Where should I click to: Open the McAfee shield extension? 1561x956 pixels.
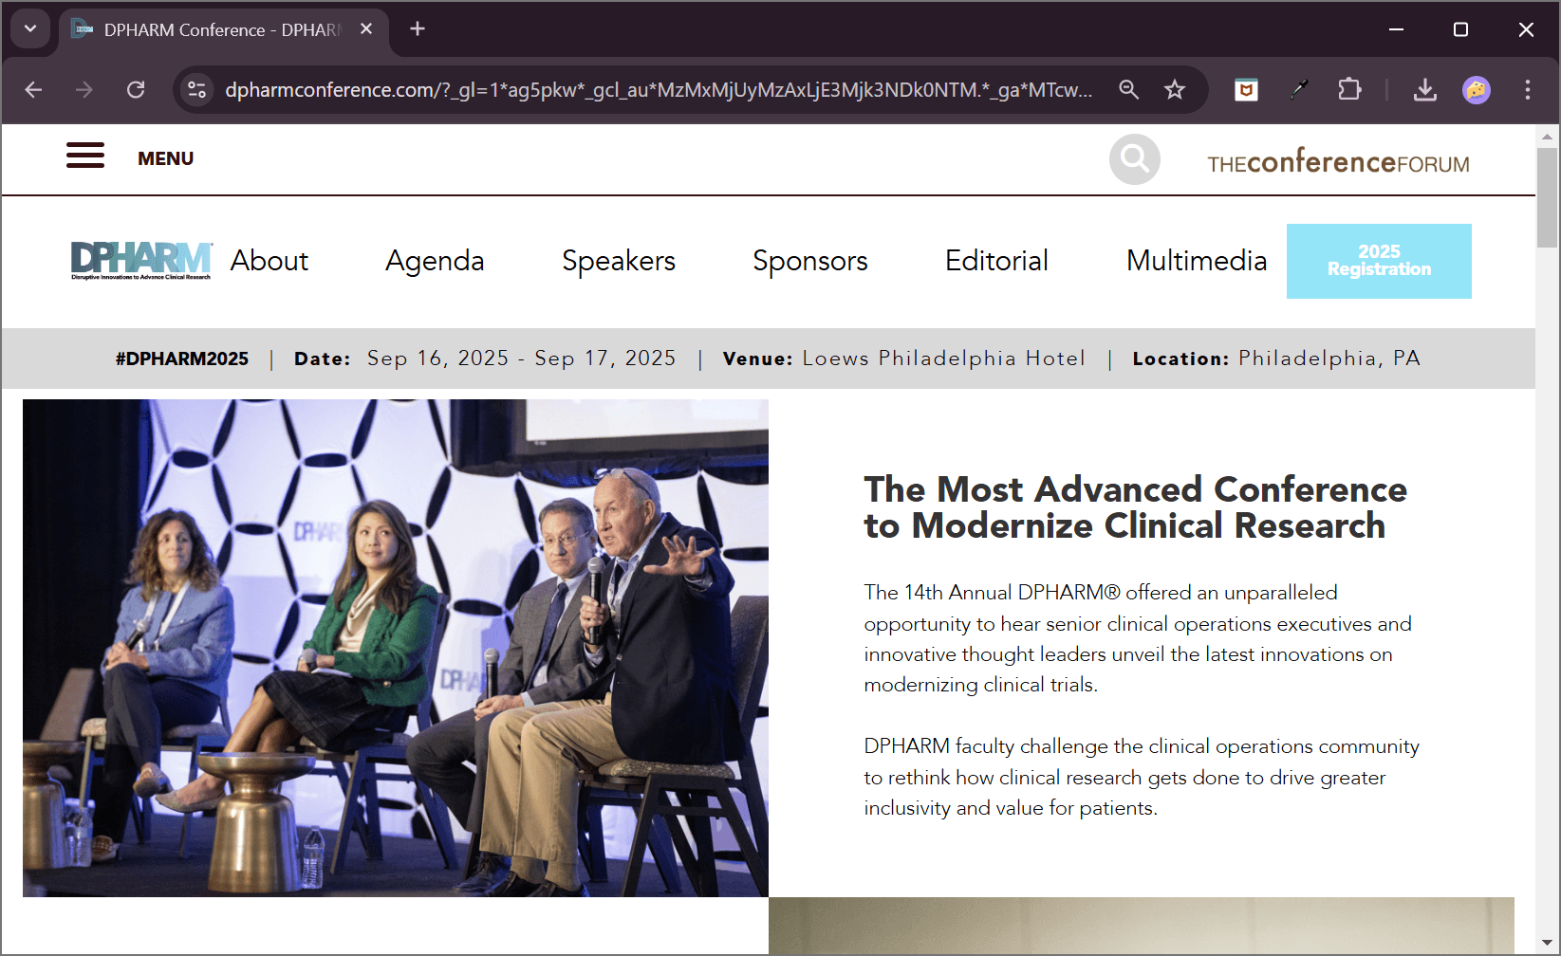(1246, 90)
